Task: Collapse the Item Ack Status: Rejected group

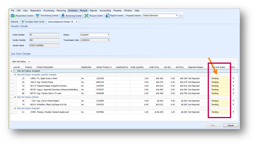Action: [15, 108]
